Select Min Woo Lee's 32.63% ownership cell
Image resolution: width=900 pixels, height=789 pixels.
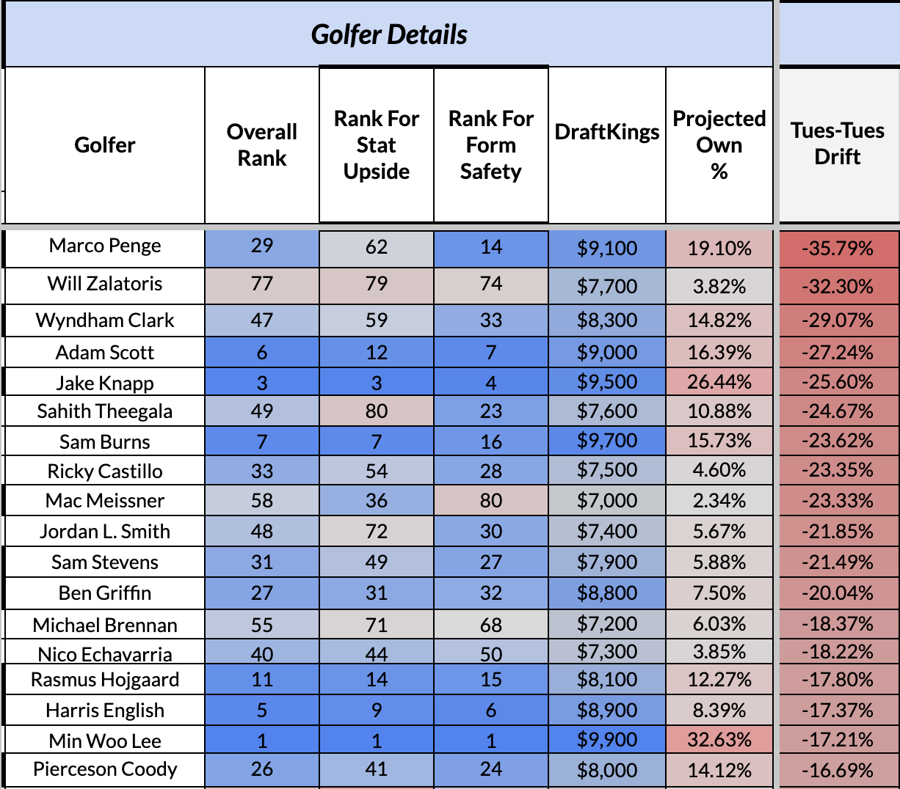pos(719,741)
